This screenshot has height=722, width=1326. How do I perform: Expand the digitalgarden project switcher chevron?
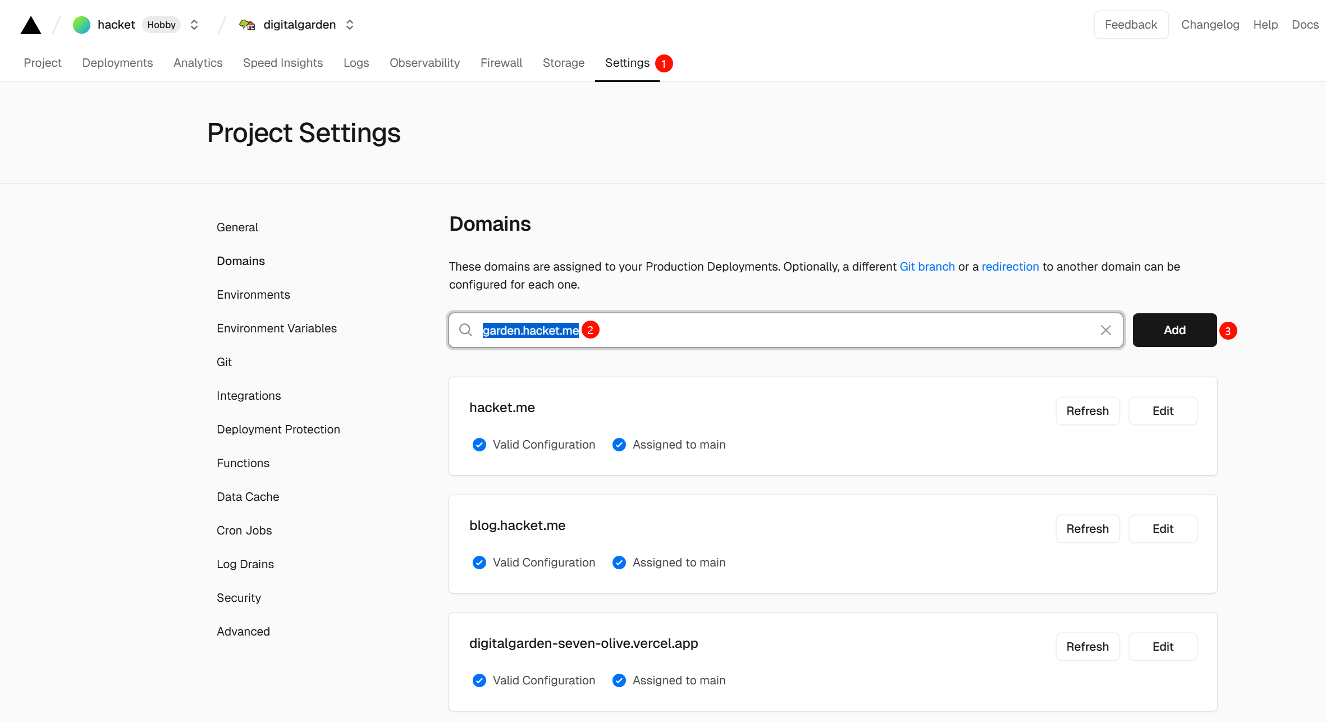(x=350, y=25)
